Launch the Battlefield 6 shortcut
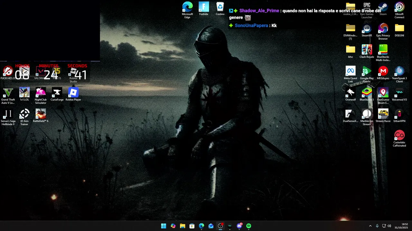The width and height of the screenshot is (412, 231). [x=41, y=116]
